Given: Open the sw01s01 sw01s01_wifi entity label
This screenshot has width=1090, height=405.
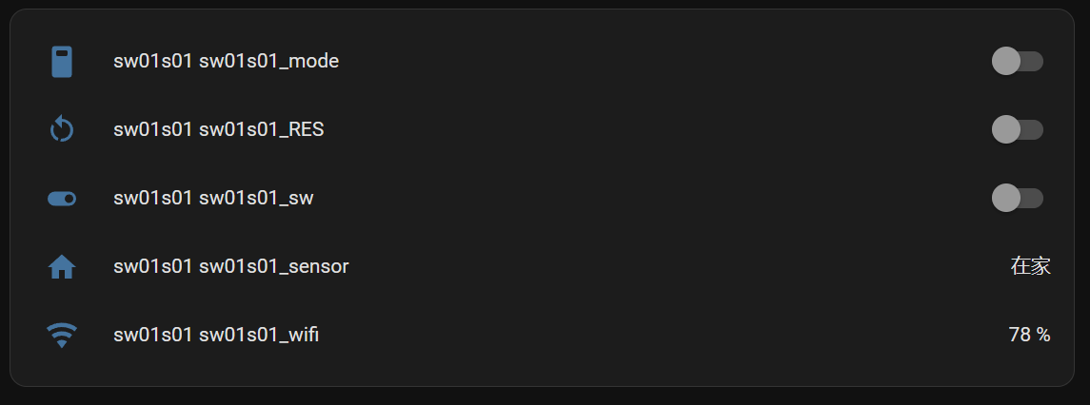Looking at the screenshot, I should [x=215, y=335].
